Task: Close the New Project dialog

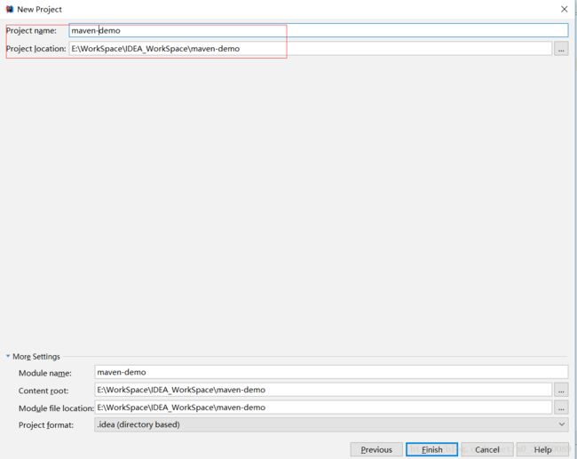Action: 564,9
